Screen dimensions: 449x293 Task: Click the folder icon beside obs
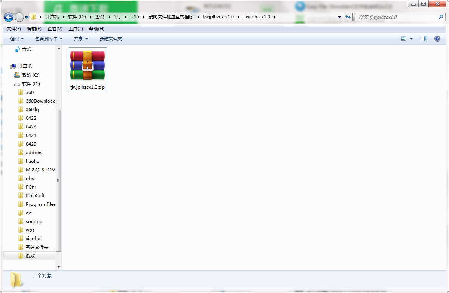(21, 178)
